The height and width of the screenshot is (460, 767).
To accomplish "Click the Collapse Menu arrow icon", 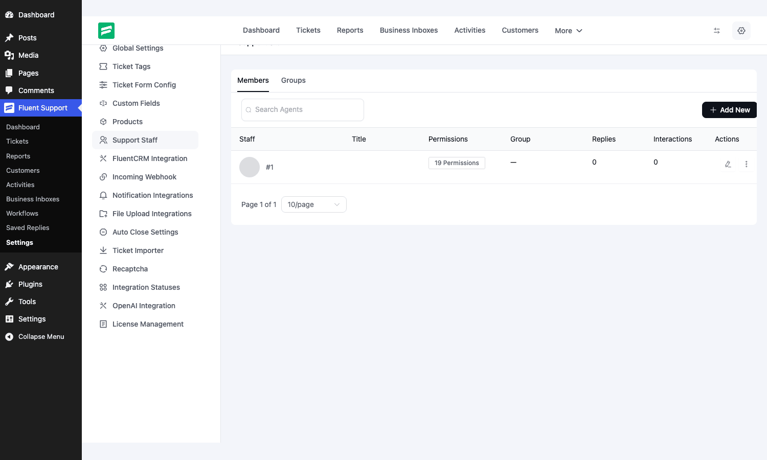I will (x=9, y=337).
